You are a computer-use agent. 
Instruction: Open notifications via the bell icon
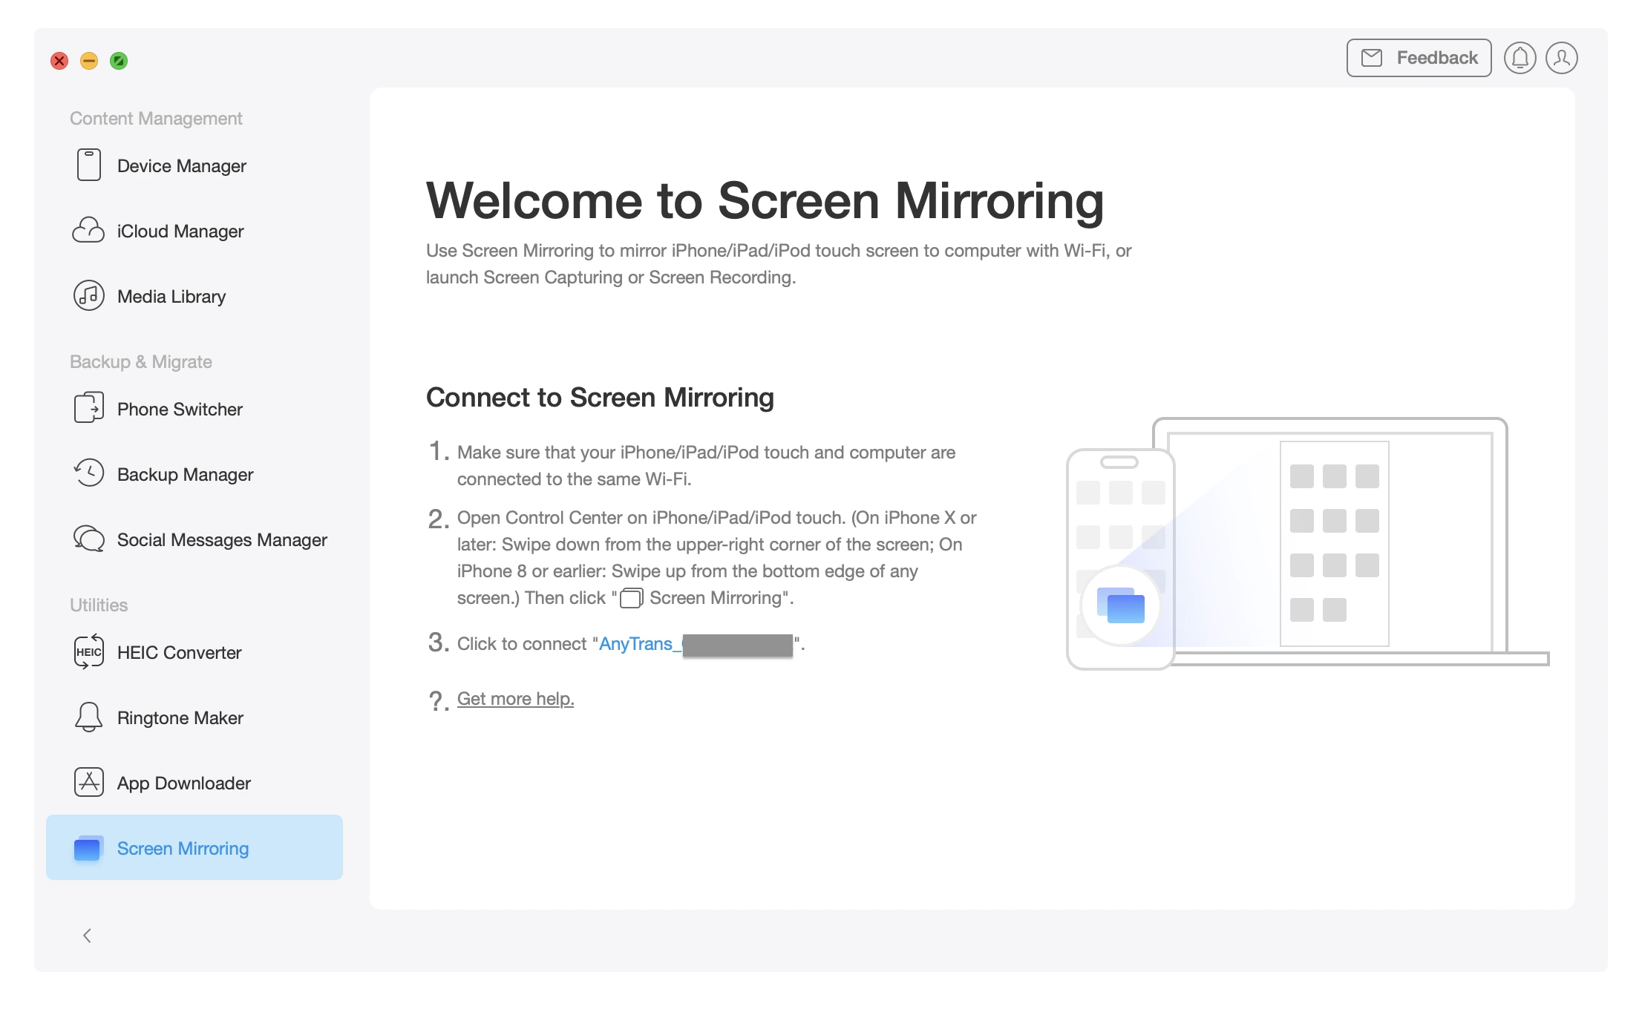pos(1520,57)
